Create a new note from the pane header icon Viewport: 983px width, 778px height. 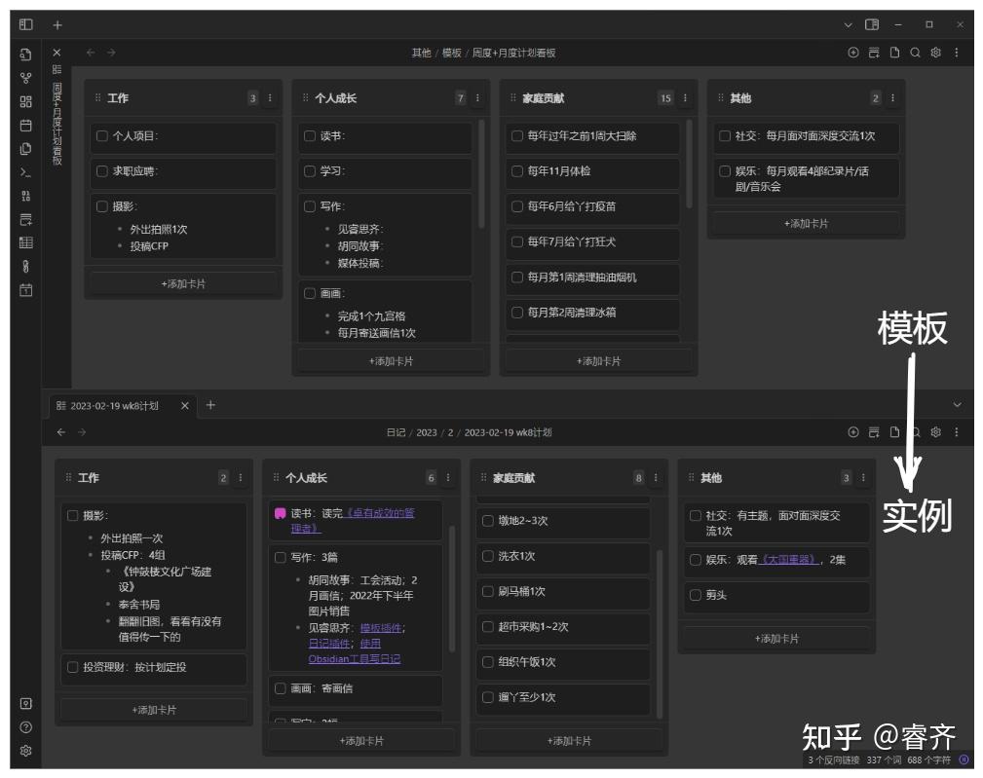[894, 52]
